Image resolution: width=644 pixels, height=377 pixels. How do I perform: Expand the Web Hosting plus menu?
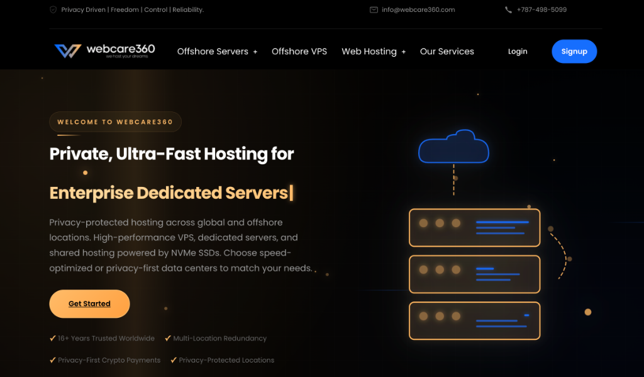click(404, 52)
